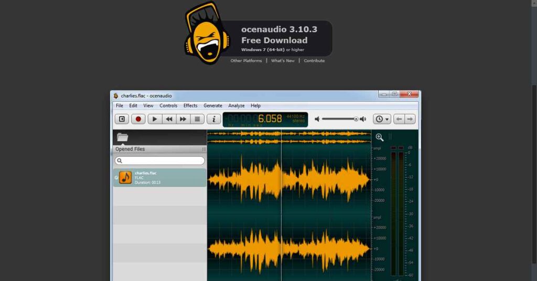The height and width of the screenshot is (281, 537).
Task: Click the Opened Files panel grip handle
Action: point(204,149)
